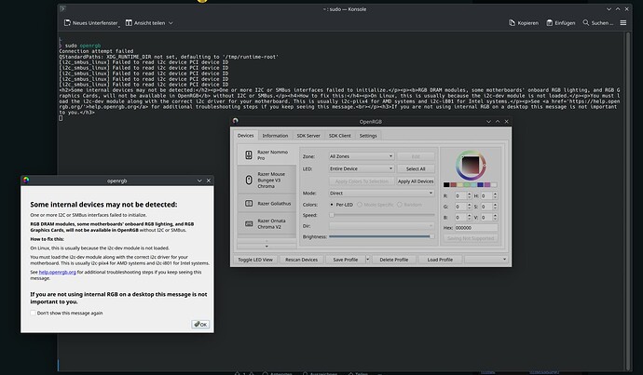Click openrgb warning dialog title bar icon
Viewport: 643px width, 375px height.
26,180
